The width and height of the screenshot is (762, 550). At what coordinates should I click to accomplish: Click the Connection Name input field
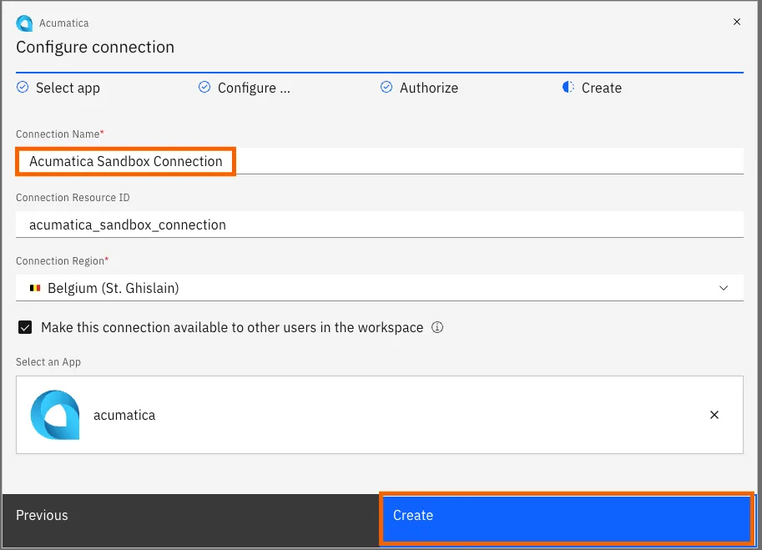[380, 161]
